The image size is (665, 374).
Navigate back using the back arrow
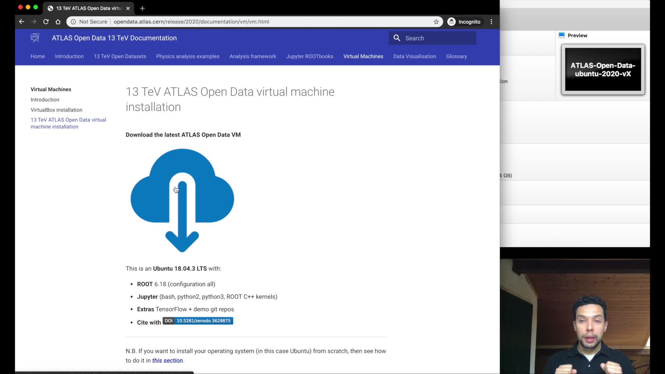[21, 21]
